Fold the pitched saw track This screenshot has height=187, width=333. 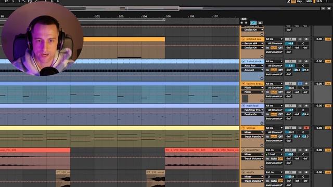(x=243, y=39)
